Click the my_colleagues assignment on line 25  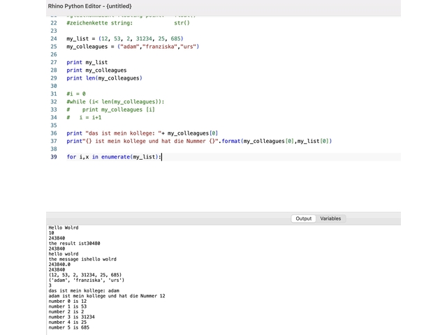tap(133, 47)
